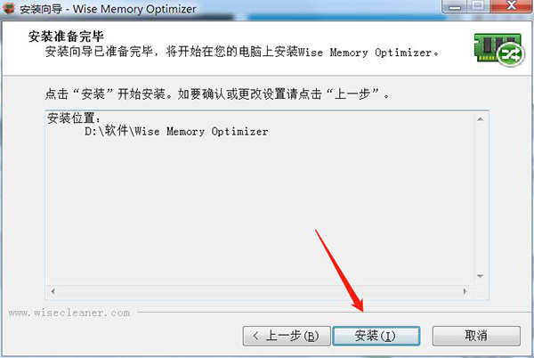Click the disabled maximize window button

tap(479, 6)
